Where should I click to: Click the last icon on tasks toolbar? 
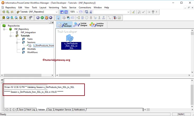[x=119, y=18]
